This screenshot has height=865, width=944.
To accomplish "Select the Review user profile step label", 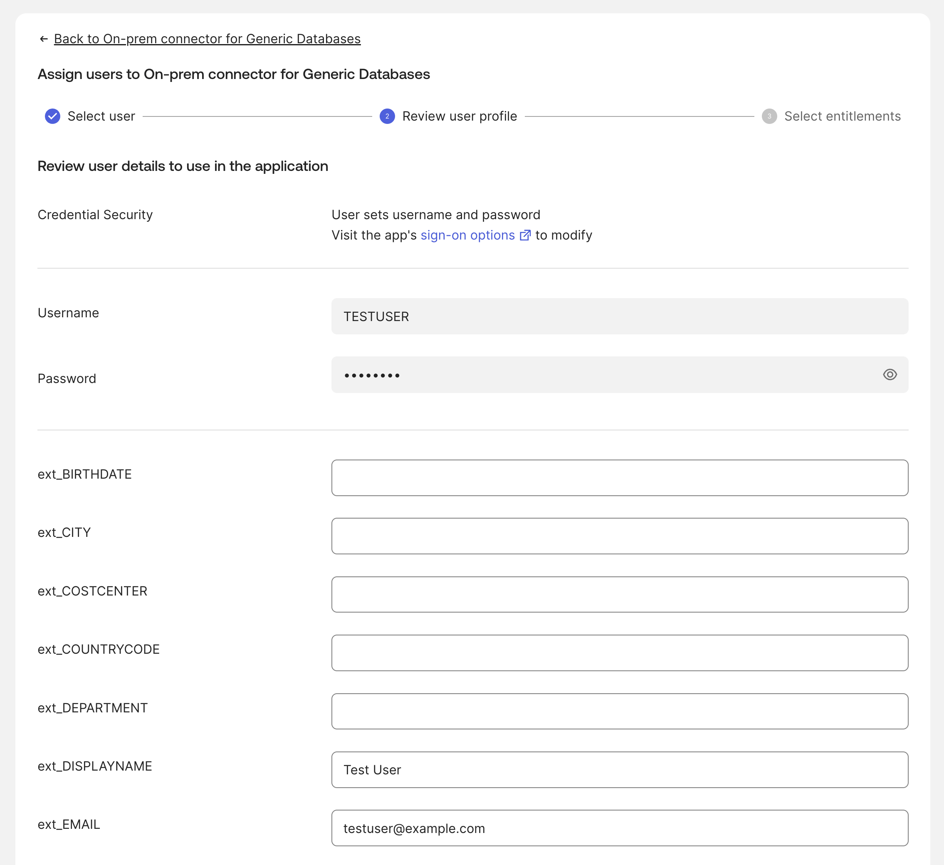I will pyautogui.click(x=460, y=116).
